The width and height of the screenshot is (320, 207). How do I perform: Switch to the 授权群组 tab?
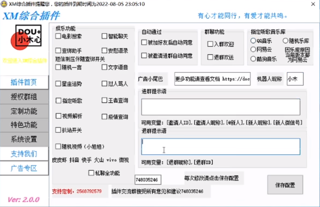click(x=24, y=97)
